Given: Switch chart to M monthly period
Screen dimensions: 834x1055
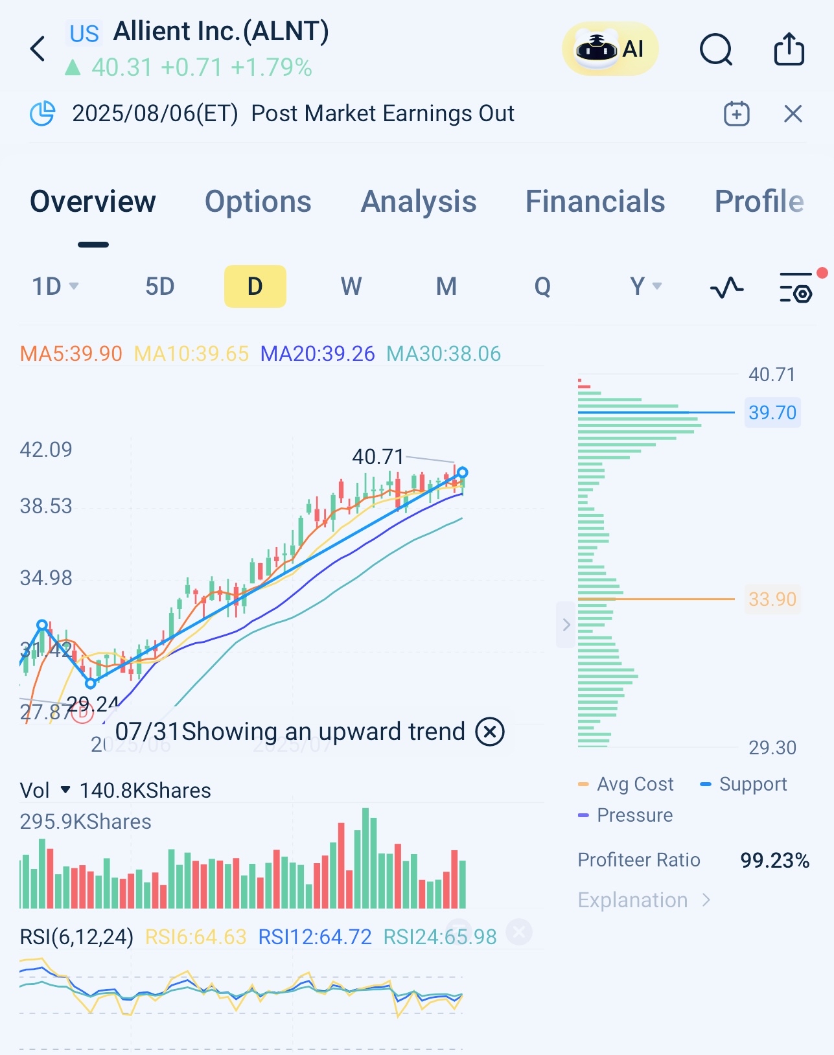Looking at the screenshot, I should coord(446,286).
